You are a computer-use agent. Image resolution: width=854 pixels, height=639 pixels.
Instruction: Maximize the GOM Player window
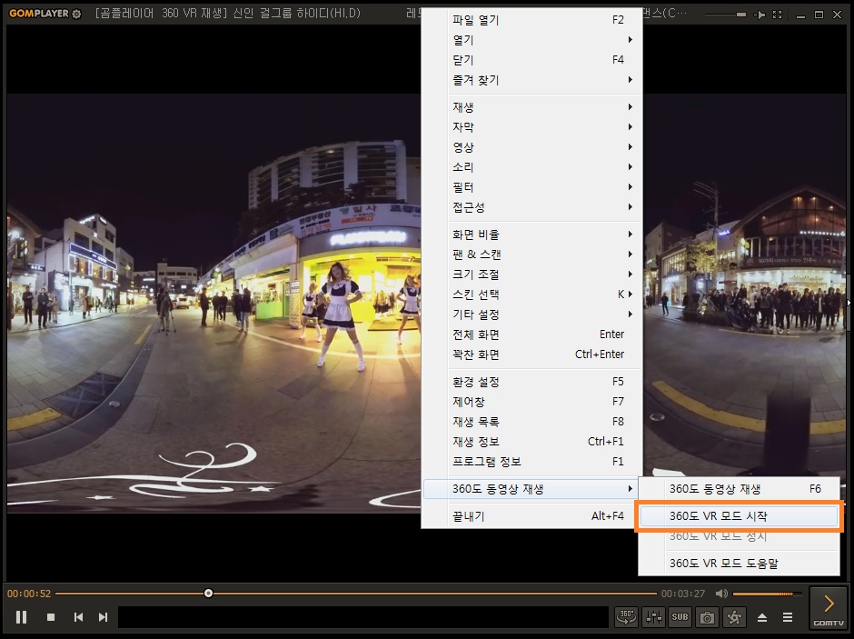[x=819, y=15]
